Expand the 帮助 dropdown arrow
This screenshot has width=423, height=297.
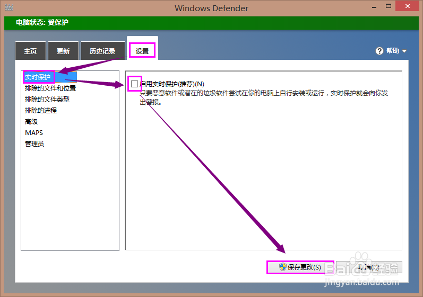(x=404, y=51)
